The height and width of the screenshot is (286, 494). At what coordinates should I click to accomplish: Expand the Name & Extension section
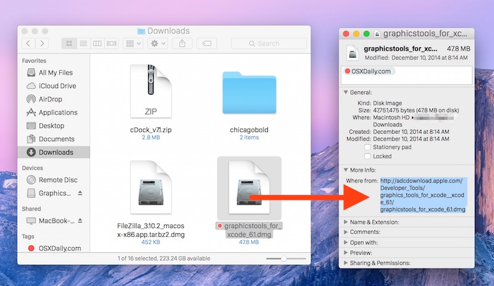[346, 222]
